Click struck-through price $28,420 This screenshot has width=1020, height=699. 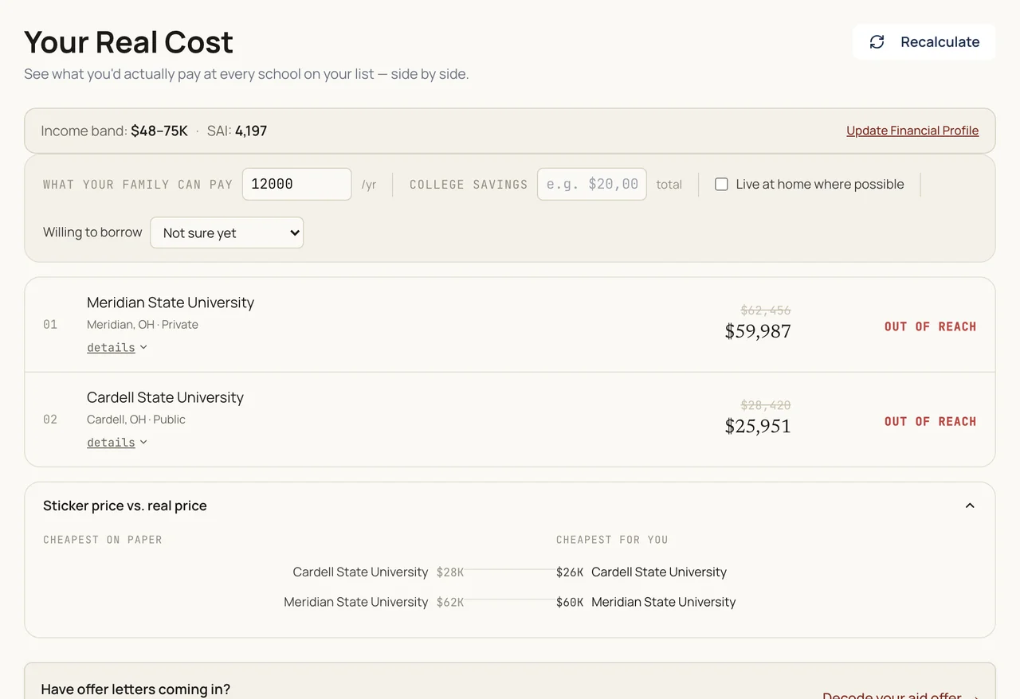766,404
